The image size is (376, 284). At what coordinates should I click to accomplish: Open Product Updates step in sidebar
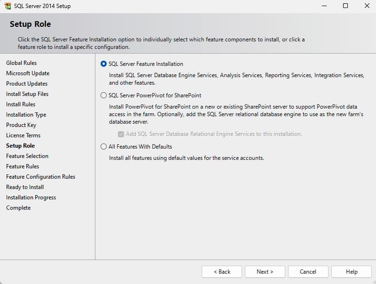(27, 84)
